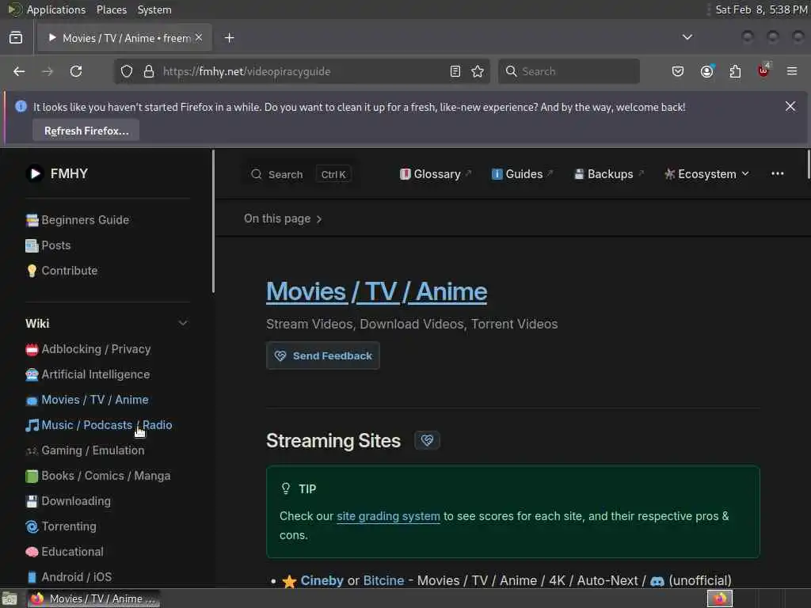Open the Applications menu
The width and height of the screenshot is (811, 608).
(x=56, y=9)
